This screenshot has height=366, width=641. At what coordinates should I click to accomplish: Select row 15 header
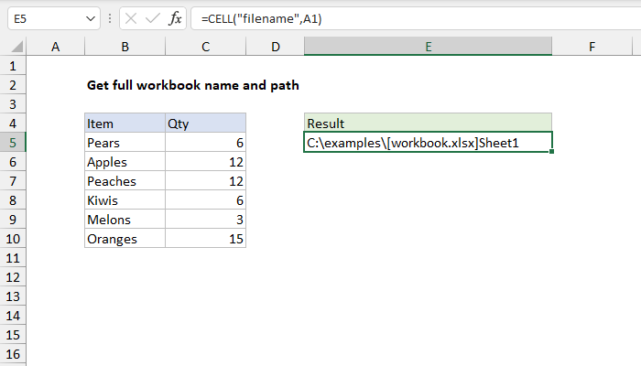tap(13, 335)
